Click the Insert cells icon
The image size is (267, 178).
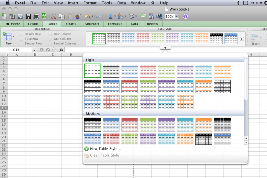(x=255, y=37)
